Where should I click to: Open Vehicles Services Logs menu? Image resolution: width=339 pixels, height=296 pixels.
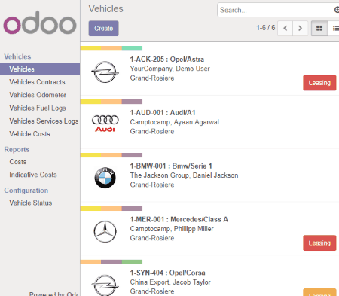[x=44, y=121]
